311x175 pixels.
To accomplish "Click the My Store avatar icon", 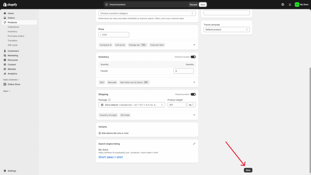I will [x=297, y=5].
